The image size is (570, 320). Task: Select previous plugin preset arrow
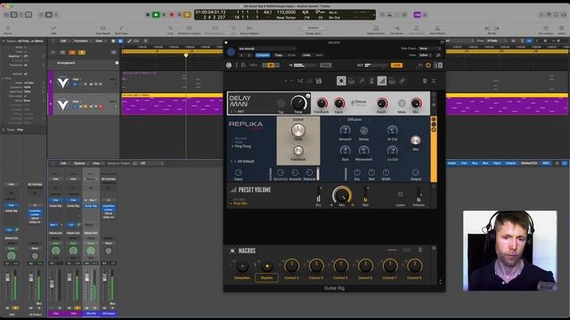[241, 55]
